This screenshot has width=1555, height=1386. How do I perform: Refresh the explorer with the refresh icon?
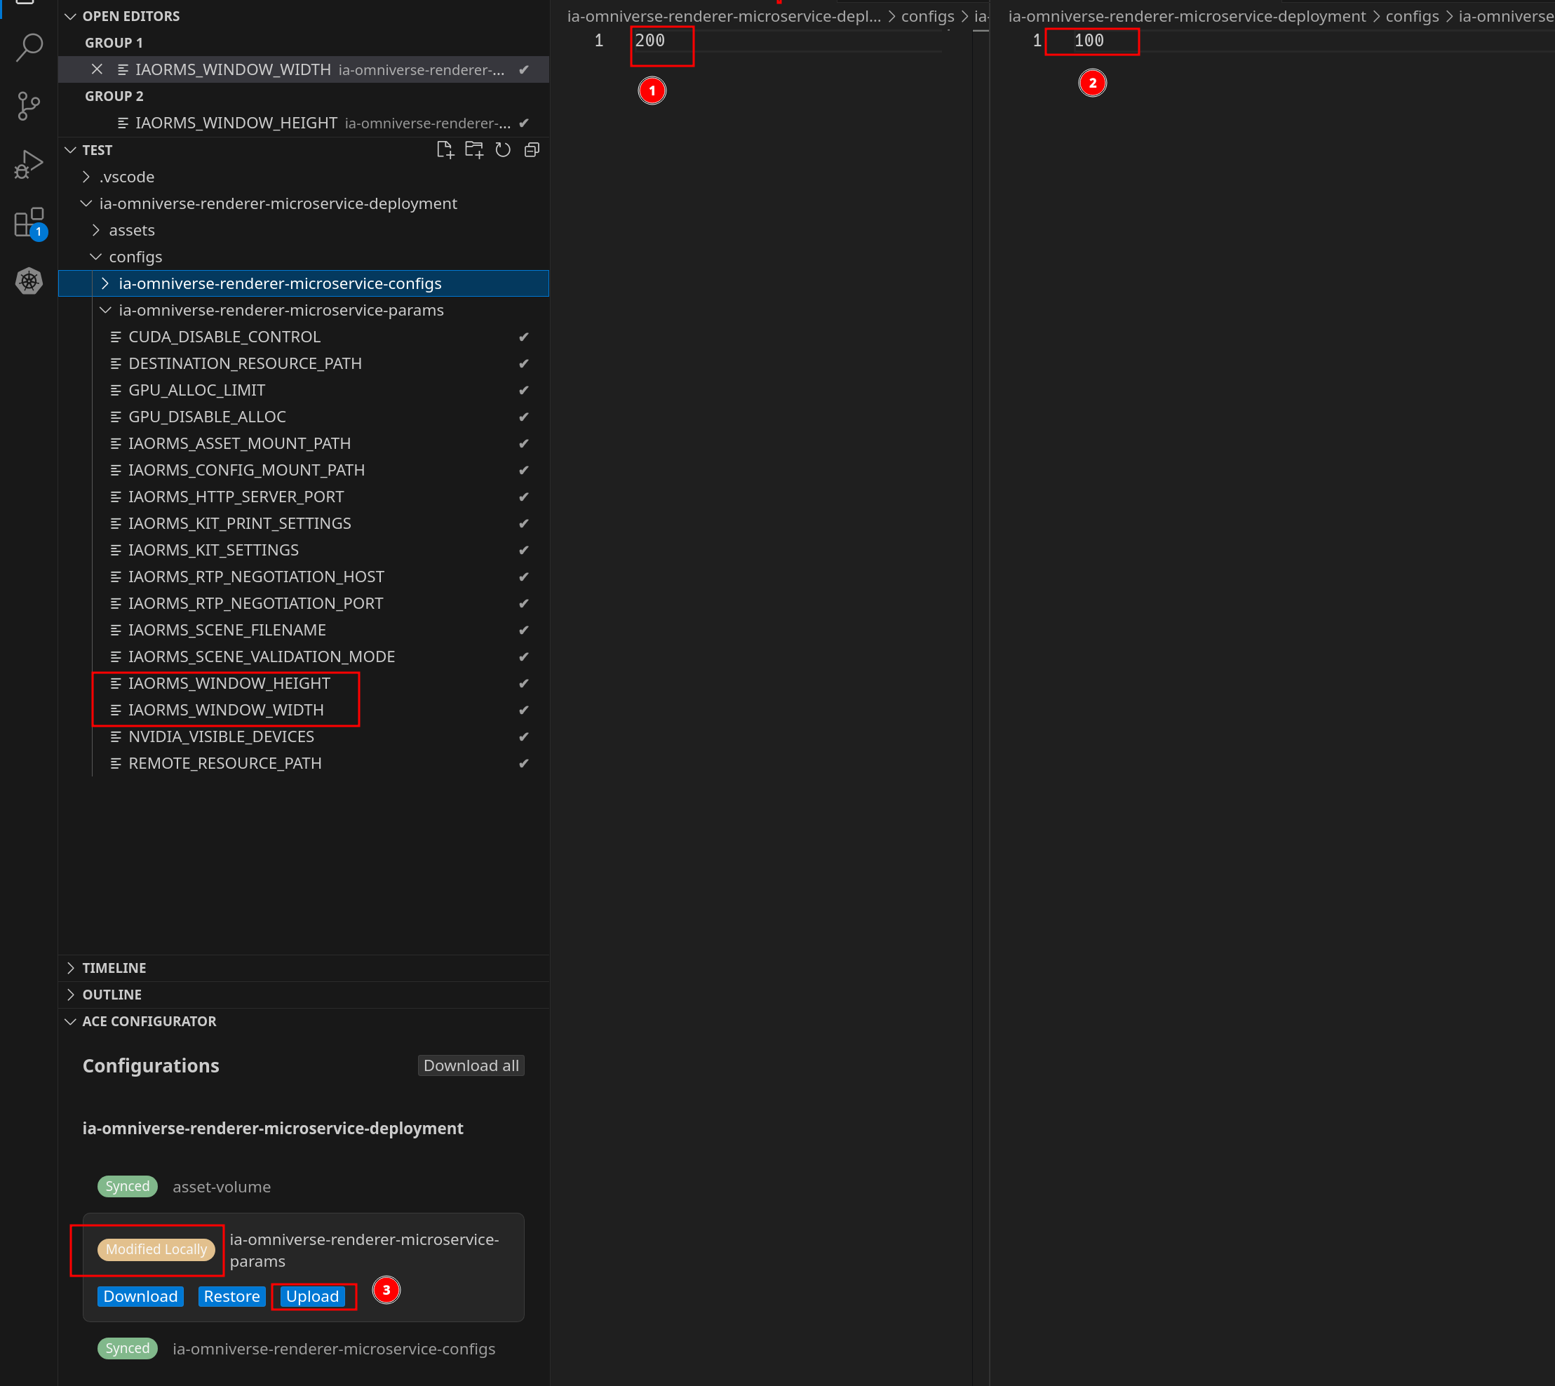click(x=503, y=150)
